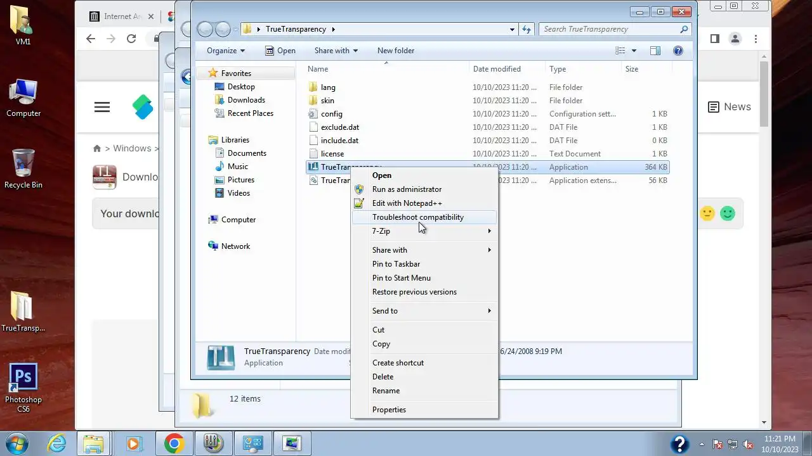This screenshot has width=812, height=456.
Task: Open the Action Center flag tray icon
Action: click(717, 445)
